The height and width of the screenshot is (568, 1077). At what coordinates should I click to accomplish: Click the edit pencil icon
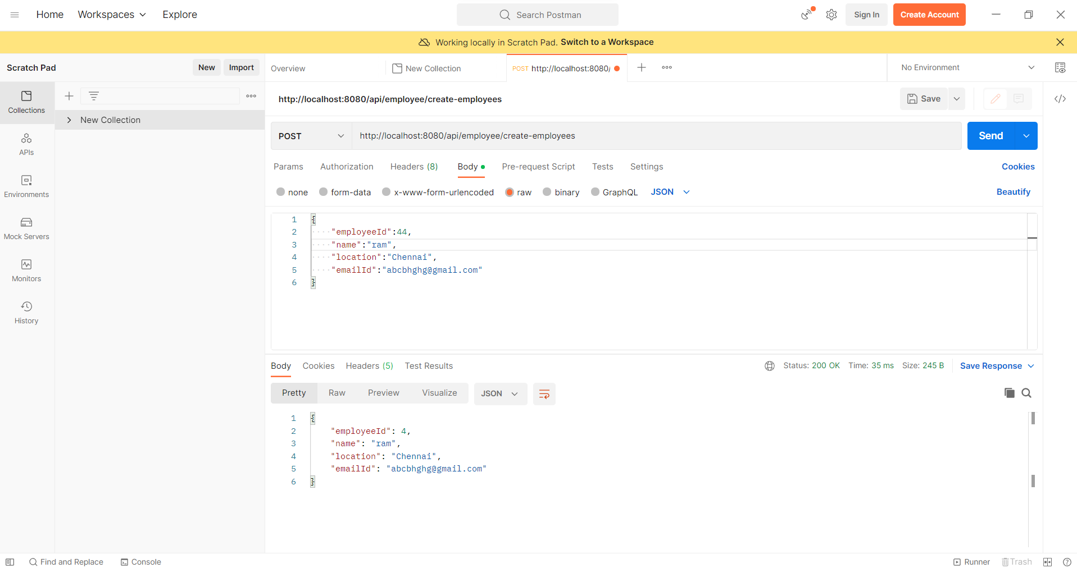click(x=996, y=99)
